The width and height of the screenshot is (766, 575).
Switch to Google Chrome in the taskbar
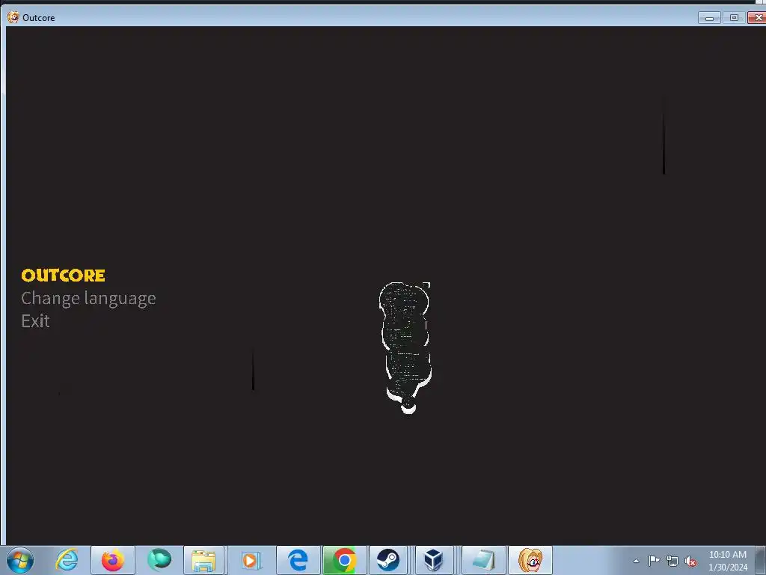point(344,560)
